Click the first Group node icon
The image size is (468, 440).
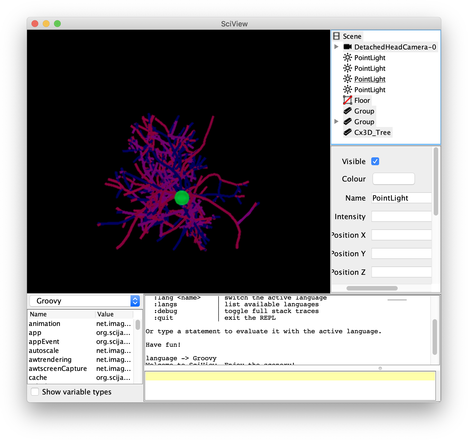click(x=348, y=111)
